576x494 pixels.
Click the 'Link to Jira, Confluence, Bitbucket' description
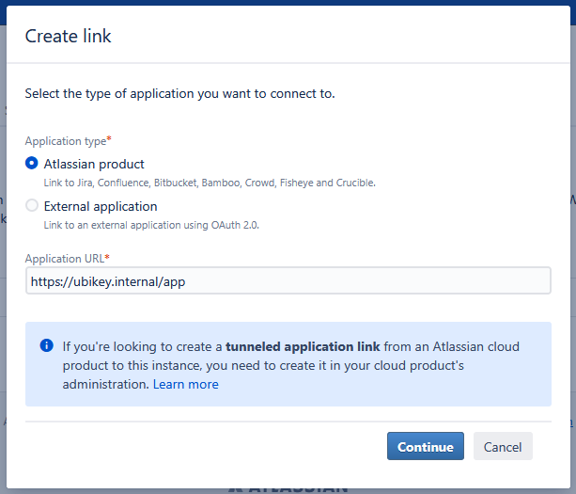tap(210, 183)
